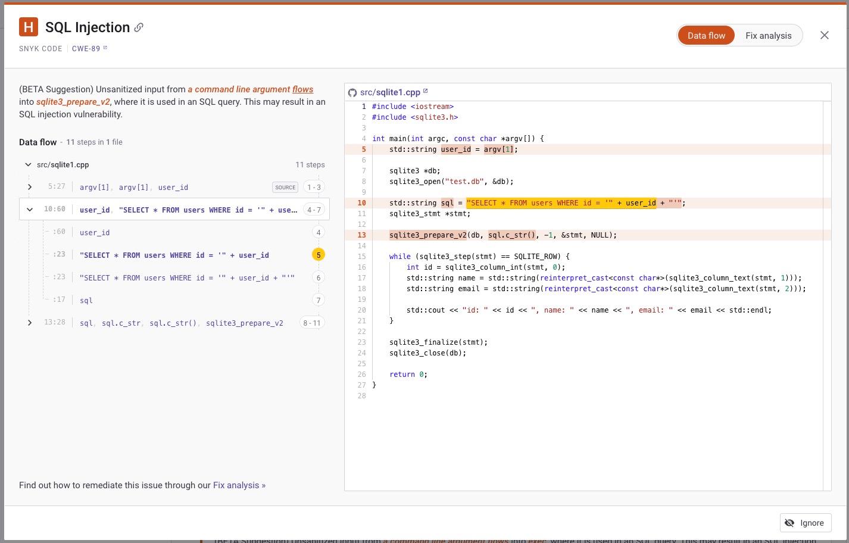Click the step 4 number badge
The height and width of the screenshot is (543, 849).
319,232
